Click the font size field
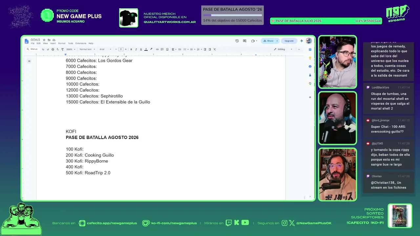 [x=121, y=49]
